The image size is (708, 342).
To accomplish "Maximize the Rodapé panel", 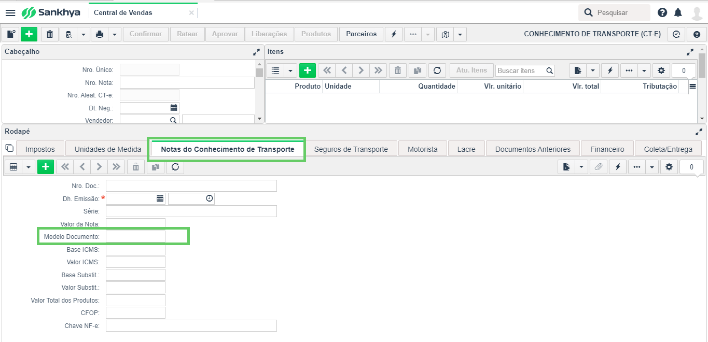I will tap(699, 132).
